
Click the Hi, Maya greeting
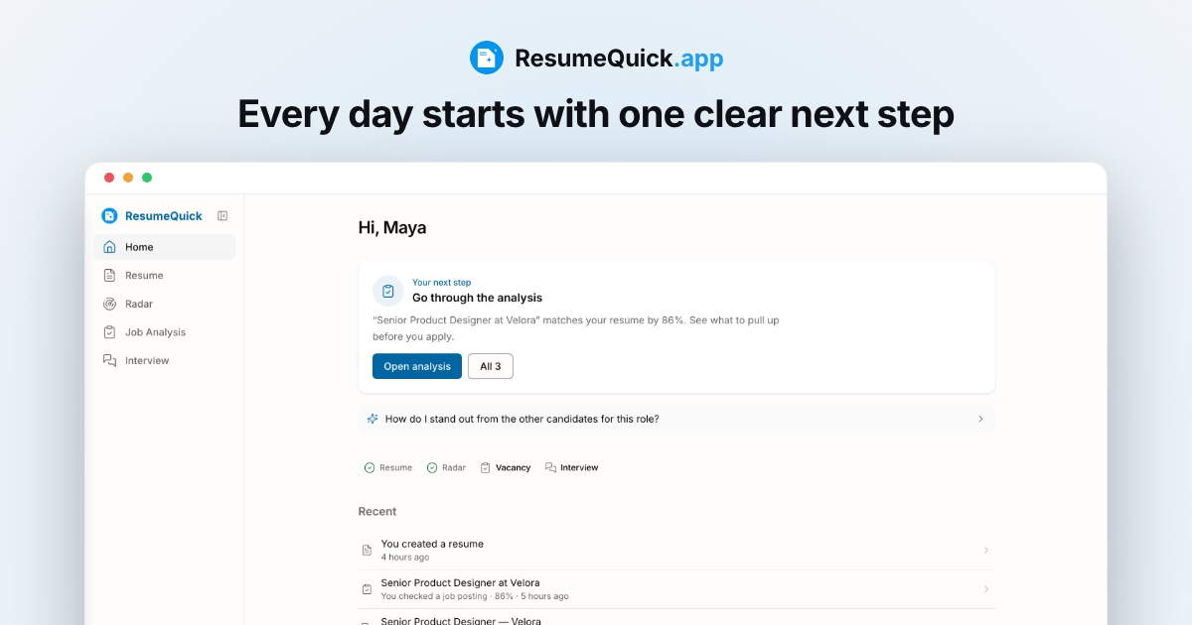392,228
